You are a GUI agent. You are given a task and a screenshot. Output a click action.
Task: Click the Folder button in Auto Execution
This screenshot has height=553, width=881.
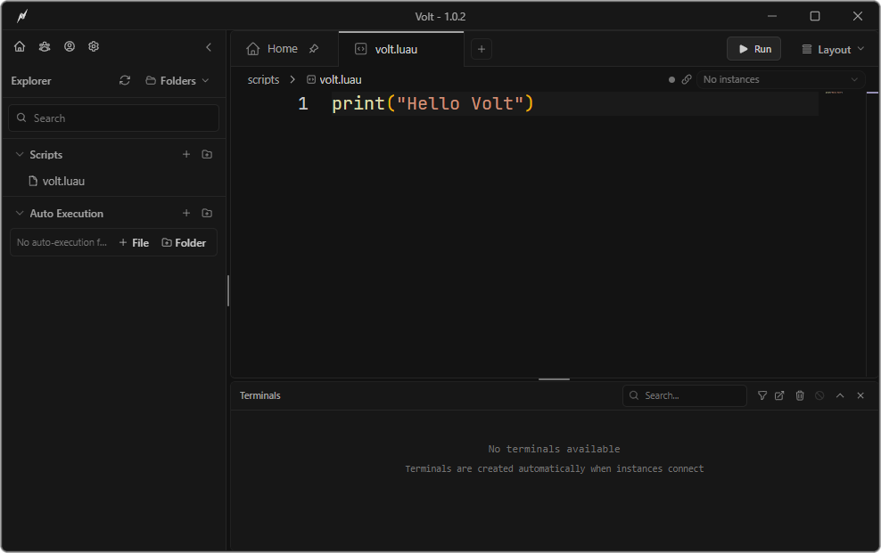[x=184, y=243]
